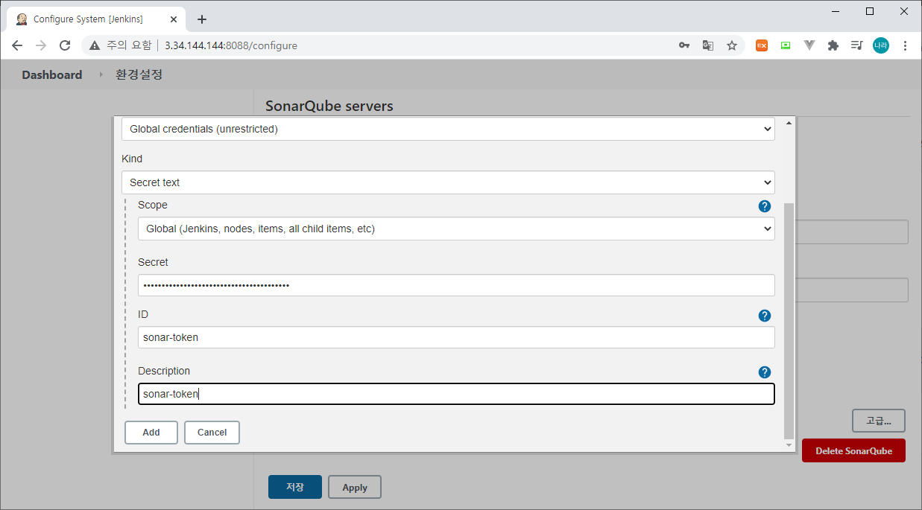
Task: Open the extensions puzzle piece menu
Action: 833,45
